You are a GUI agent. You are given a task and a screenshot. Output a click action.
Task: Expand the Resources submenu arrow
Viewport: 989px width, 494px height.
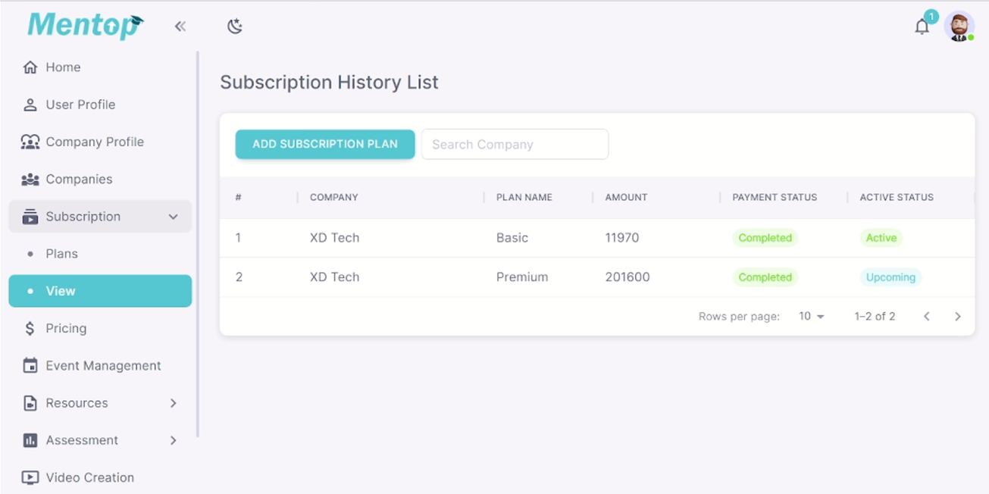(x=174, y=403)
